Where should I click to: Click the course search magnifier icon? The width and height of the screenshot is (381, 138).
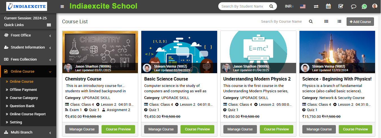[x=311, y=22]
